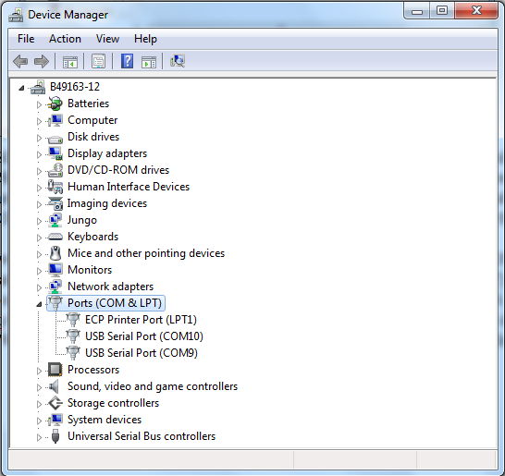Click the Show/Hide Console Tree icon

tap(70, 62)
